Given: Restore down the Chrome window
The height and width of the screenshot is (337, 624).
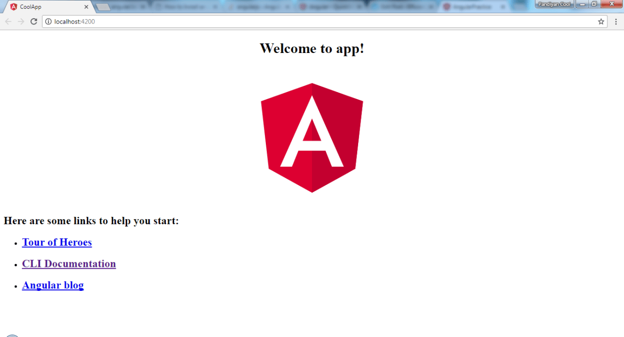Looking at the screenshot, I should (x=594, y=4).
